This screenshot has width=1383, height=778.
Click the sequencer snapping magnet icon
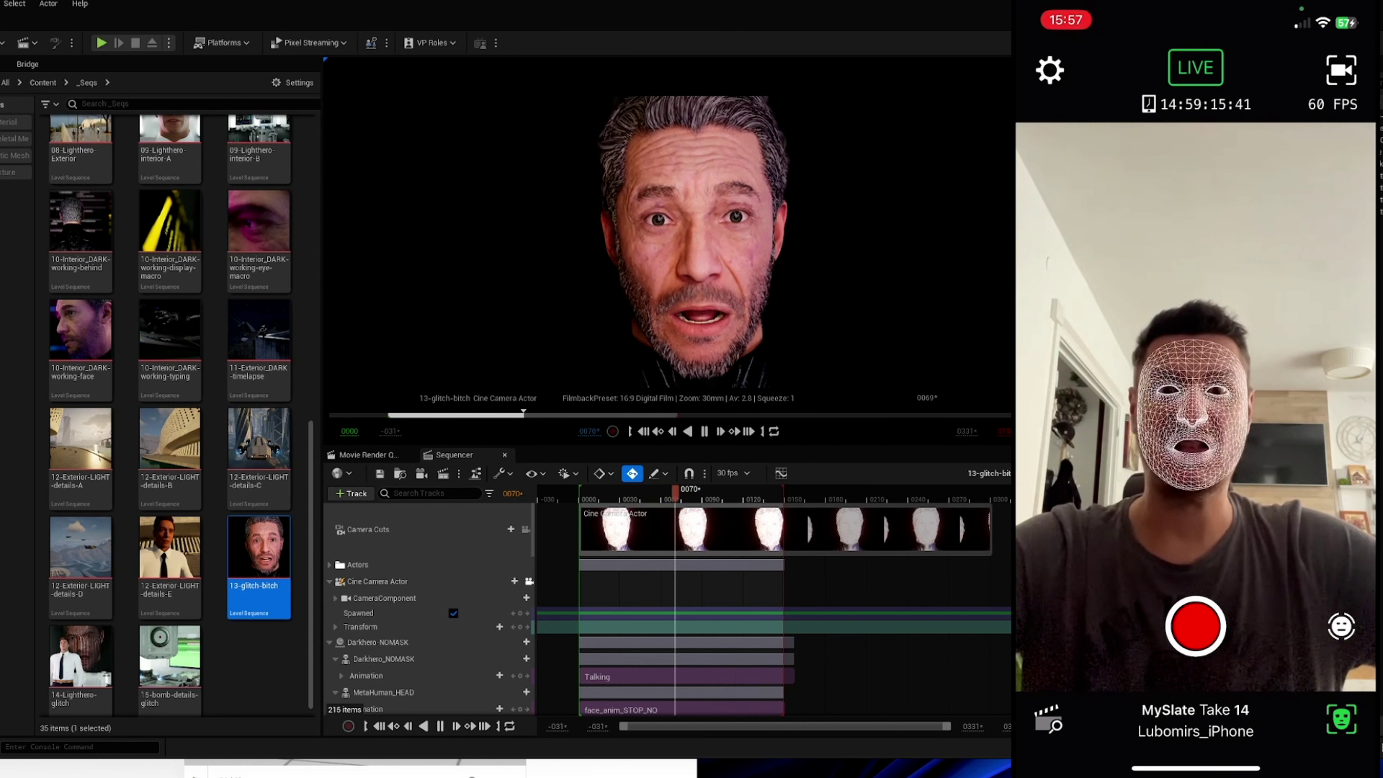tap(689, 474)
